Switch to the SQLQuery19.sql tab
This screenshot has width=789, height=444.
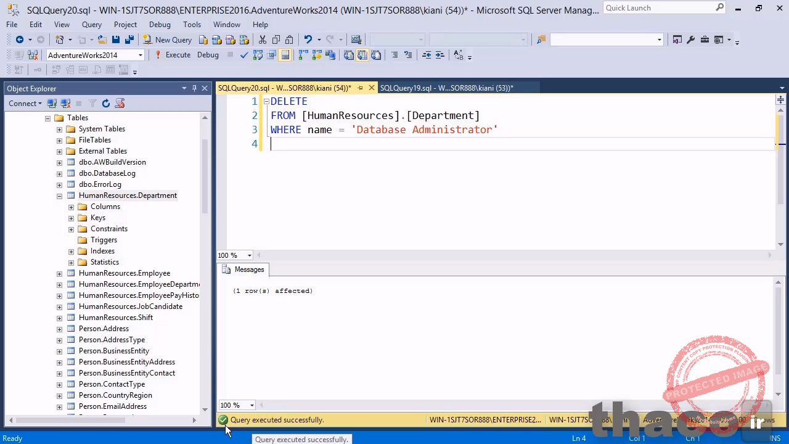click(446, 88)
